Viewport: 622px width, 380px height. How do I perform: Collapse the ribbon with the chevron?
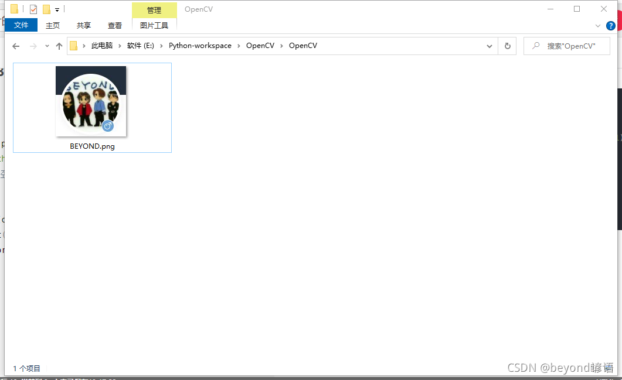(x=598, y=26)
